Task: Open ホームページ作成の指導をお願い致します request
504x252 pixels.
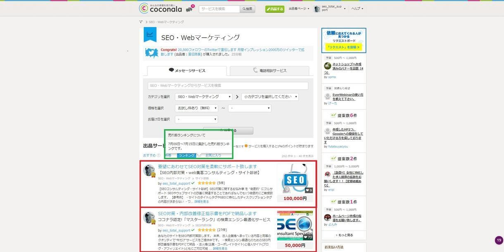Action: [348, 218]
